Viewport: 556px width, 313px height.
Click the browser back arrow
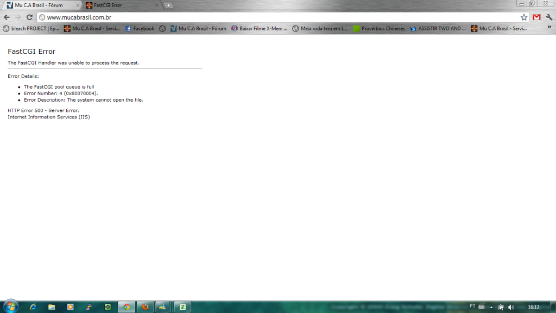7,17
